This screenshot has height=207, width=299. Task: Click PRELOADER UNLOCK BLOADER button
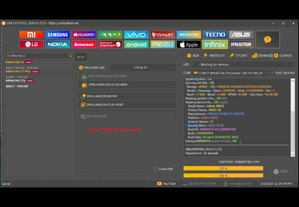[127, 76]
